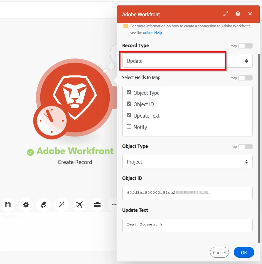Click the Update Text field with Test Comment 2
Viewport: 262px width, 264px height.
(187, 225)
